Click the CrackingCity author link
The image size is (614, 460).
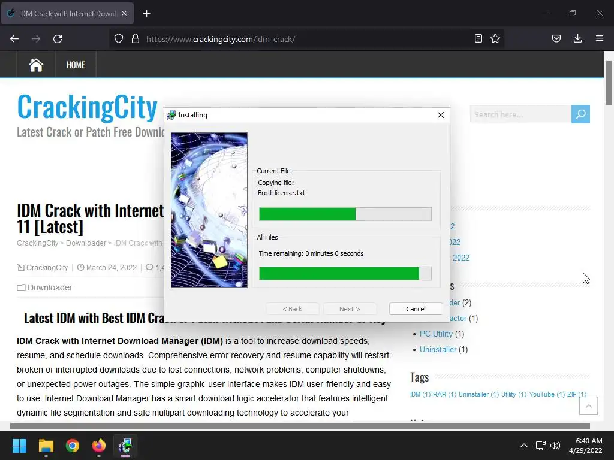(47, 268)
